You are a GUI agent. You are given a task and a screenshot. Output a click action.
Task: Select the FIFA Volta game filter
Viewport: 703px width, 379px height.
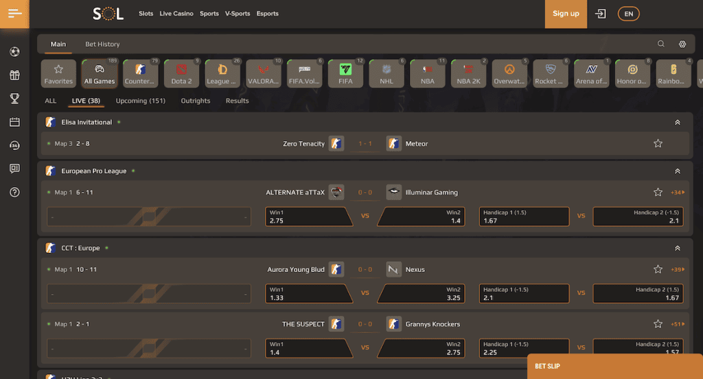[x=304, y=73]
